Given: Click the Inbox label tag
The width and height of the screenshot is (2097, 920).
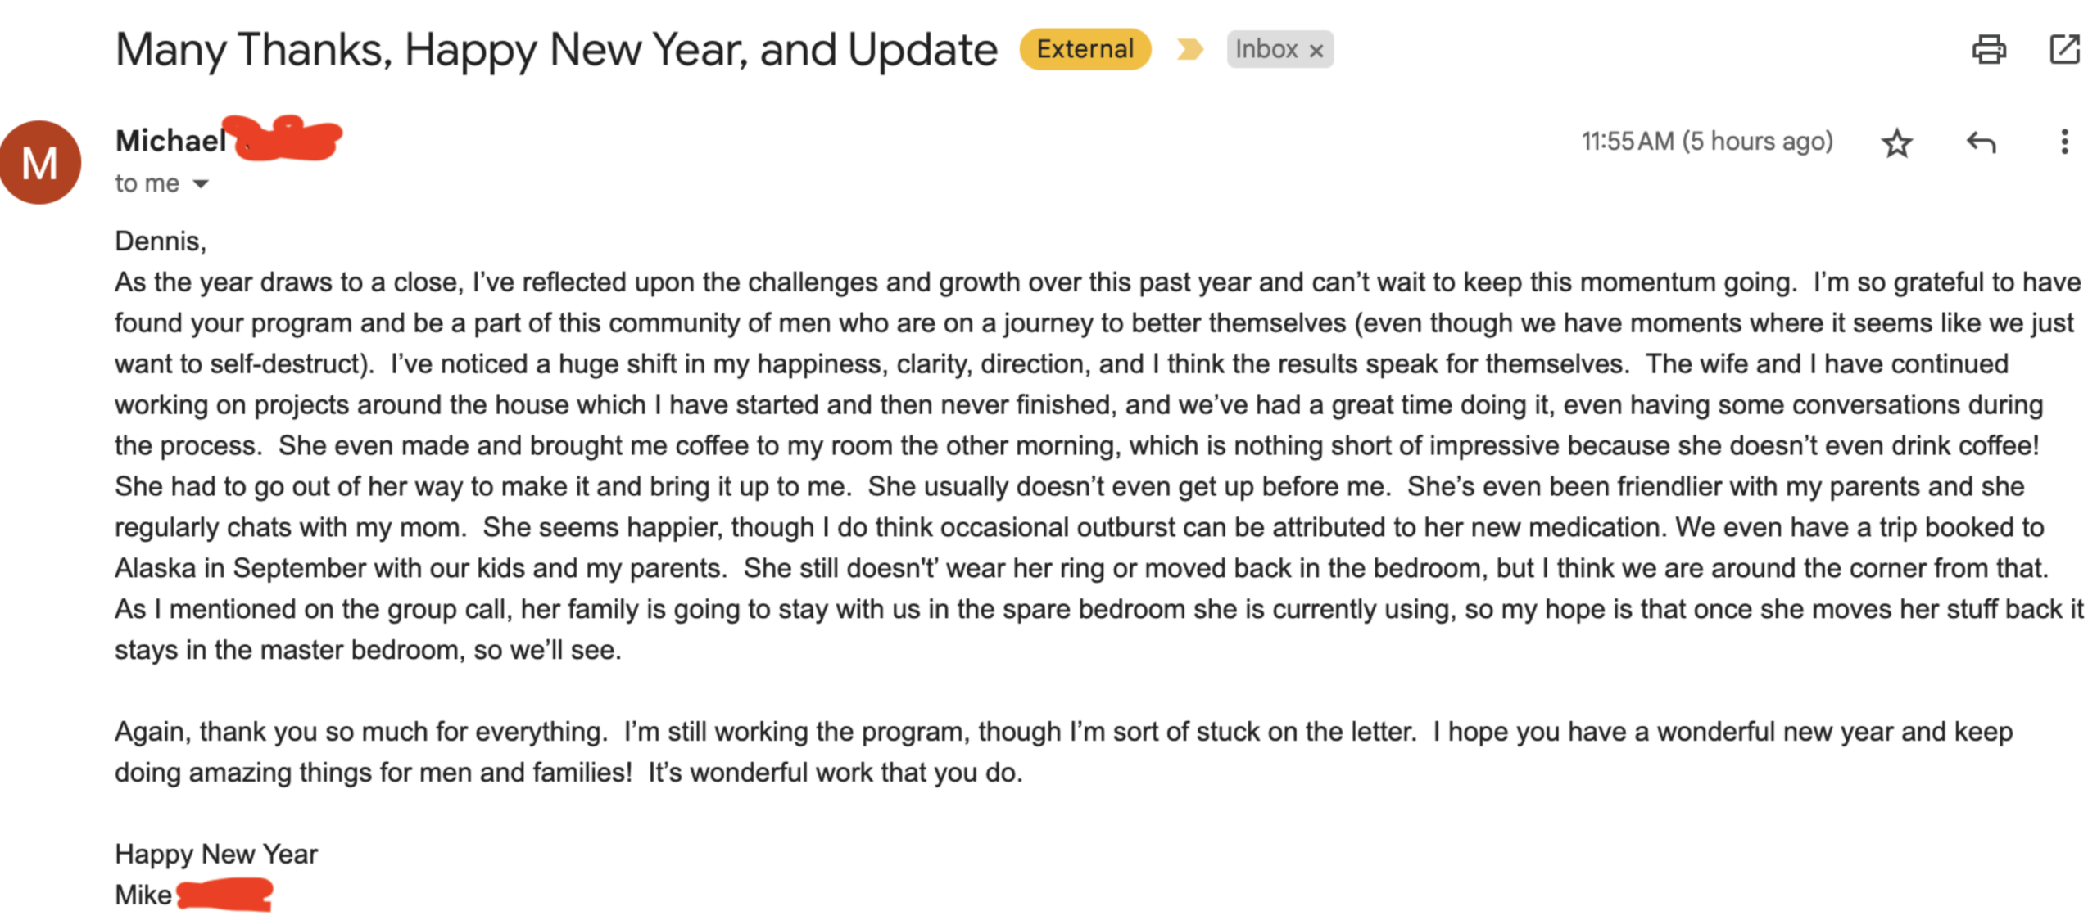Looking at the screenshot, I should 1266,49.
